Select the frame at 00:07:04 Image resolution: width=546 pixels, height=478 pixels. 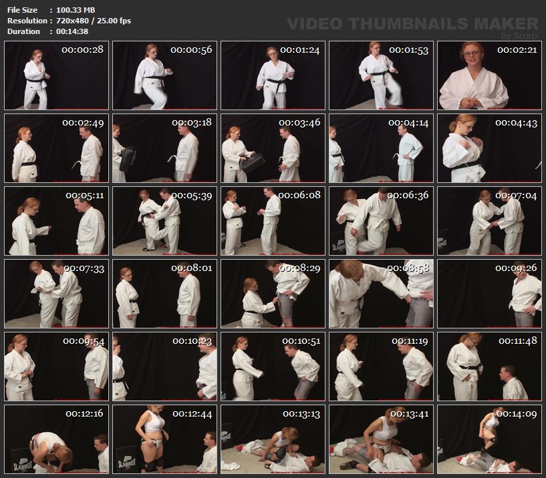pyautogui.click(x=490, y=221)
